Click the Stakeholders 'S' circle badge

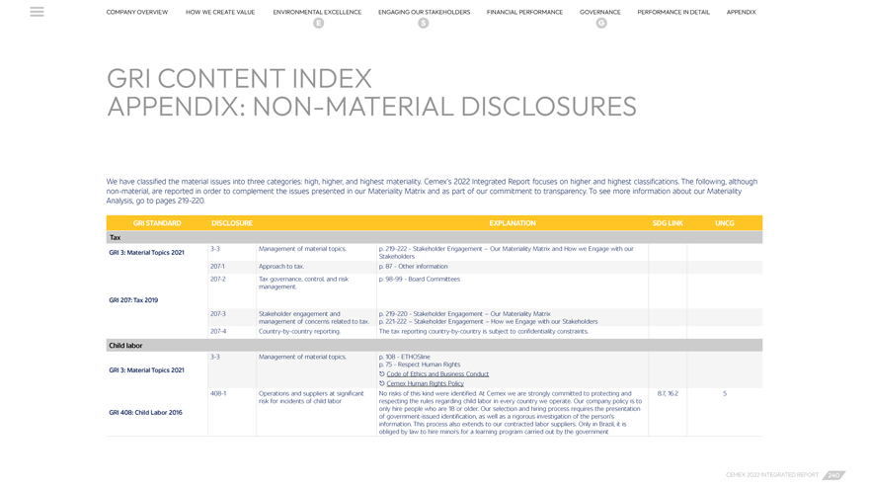pyautogui.click(x=424, y=23)
